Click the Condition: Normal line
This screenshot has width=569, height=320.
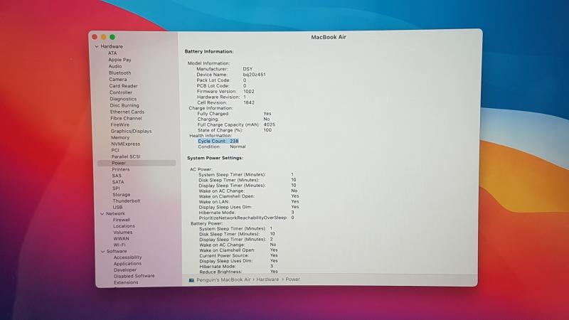222,146
